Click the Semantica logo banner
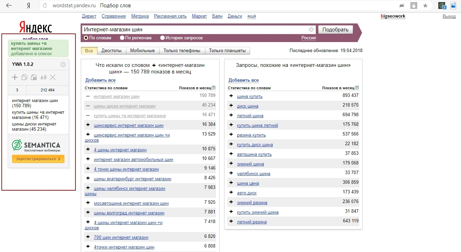 coord(36,145)
